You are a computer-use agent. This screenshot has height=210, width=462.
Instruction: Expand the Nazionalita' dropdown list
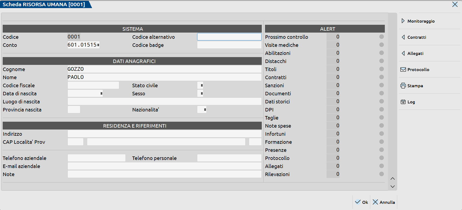(x=205, y=110)
